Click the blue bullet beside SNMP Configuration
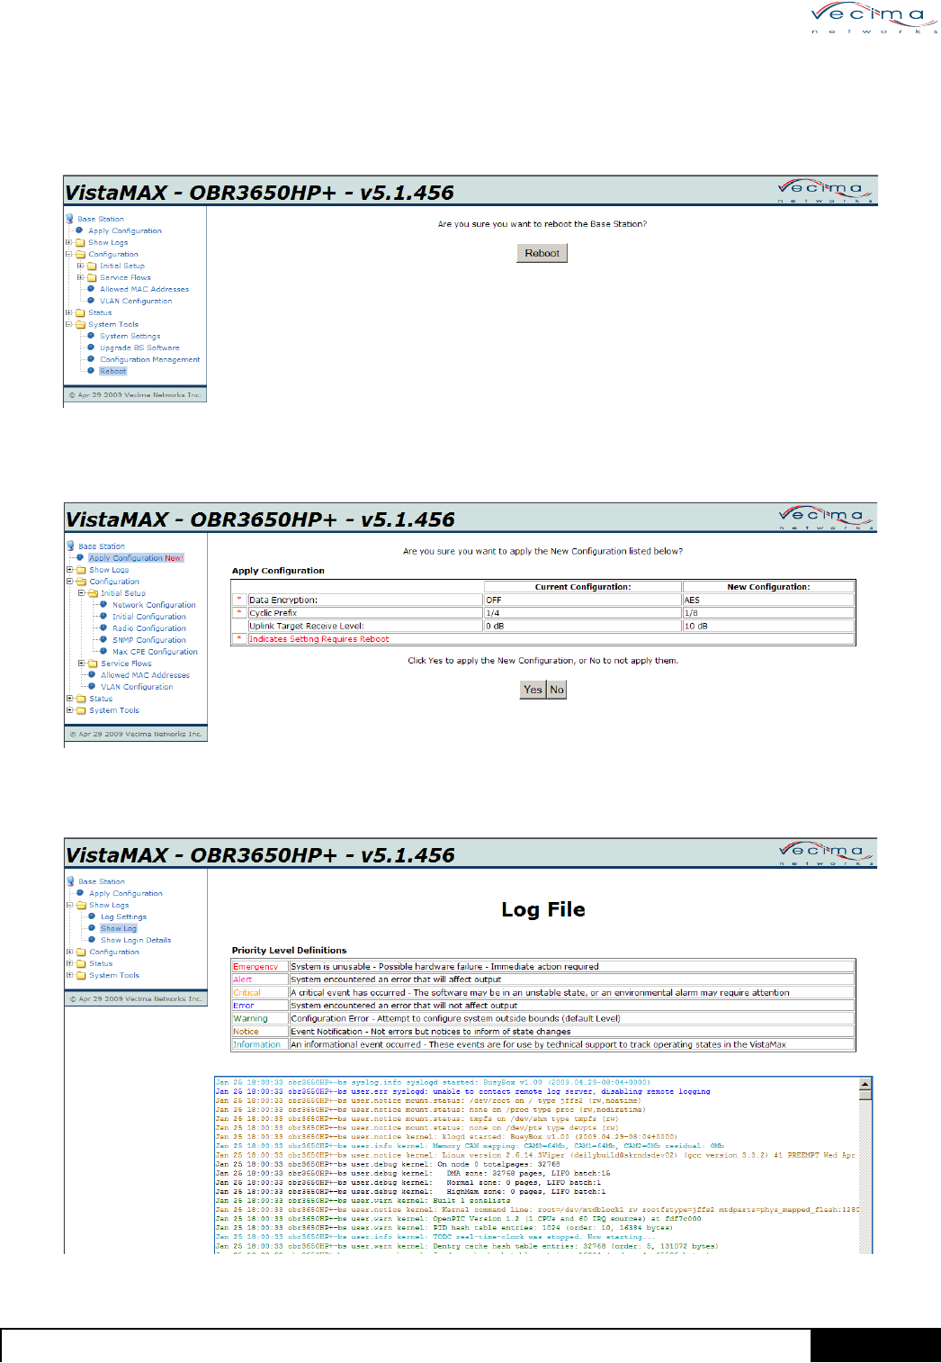The image size is (941, 1363). tap(103, 639)
